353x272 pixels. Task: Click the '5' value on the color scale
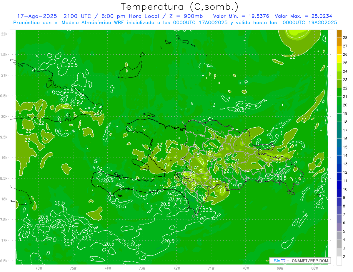tap(344, 232)
